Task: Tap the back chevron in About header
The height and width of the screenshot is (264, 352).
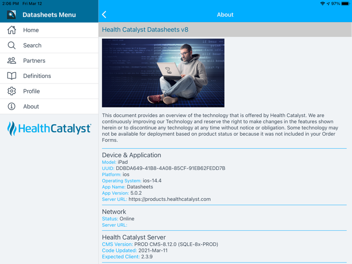Action: coord(104,15)
